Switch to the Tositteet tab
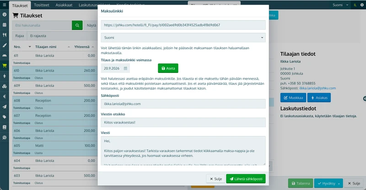This screenshot has height=190, width=366. [42, 5]
